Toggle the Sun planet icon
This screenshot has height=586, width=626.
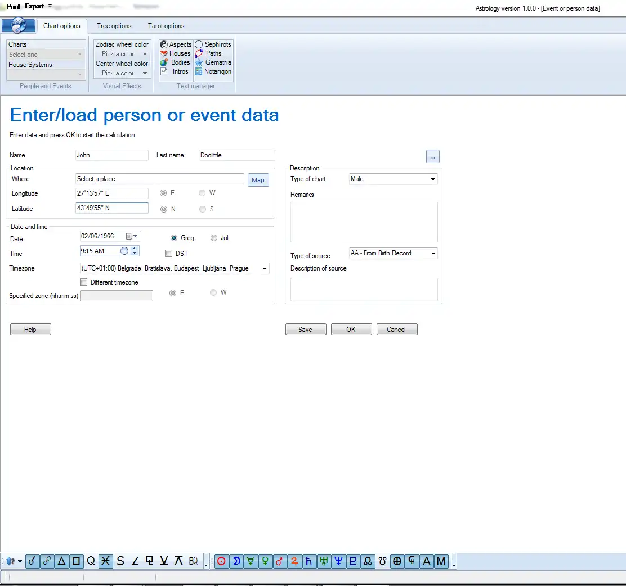(x=222, y=561)
